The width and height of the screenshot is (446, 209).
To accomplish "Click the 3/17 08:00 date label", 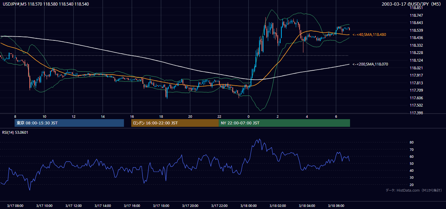I will coord(15,206).
